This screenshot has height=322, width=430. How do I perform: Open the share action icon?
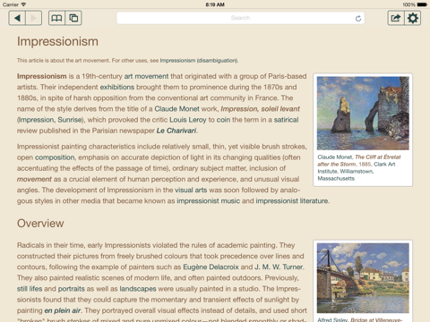(x=396, y=18)
